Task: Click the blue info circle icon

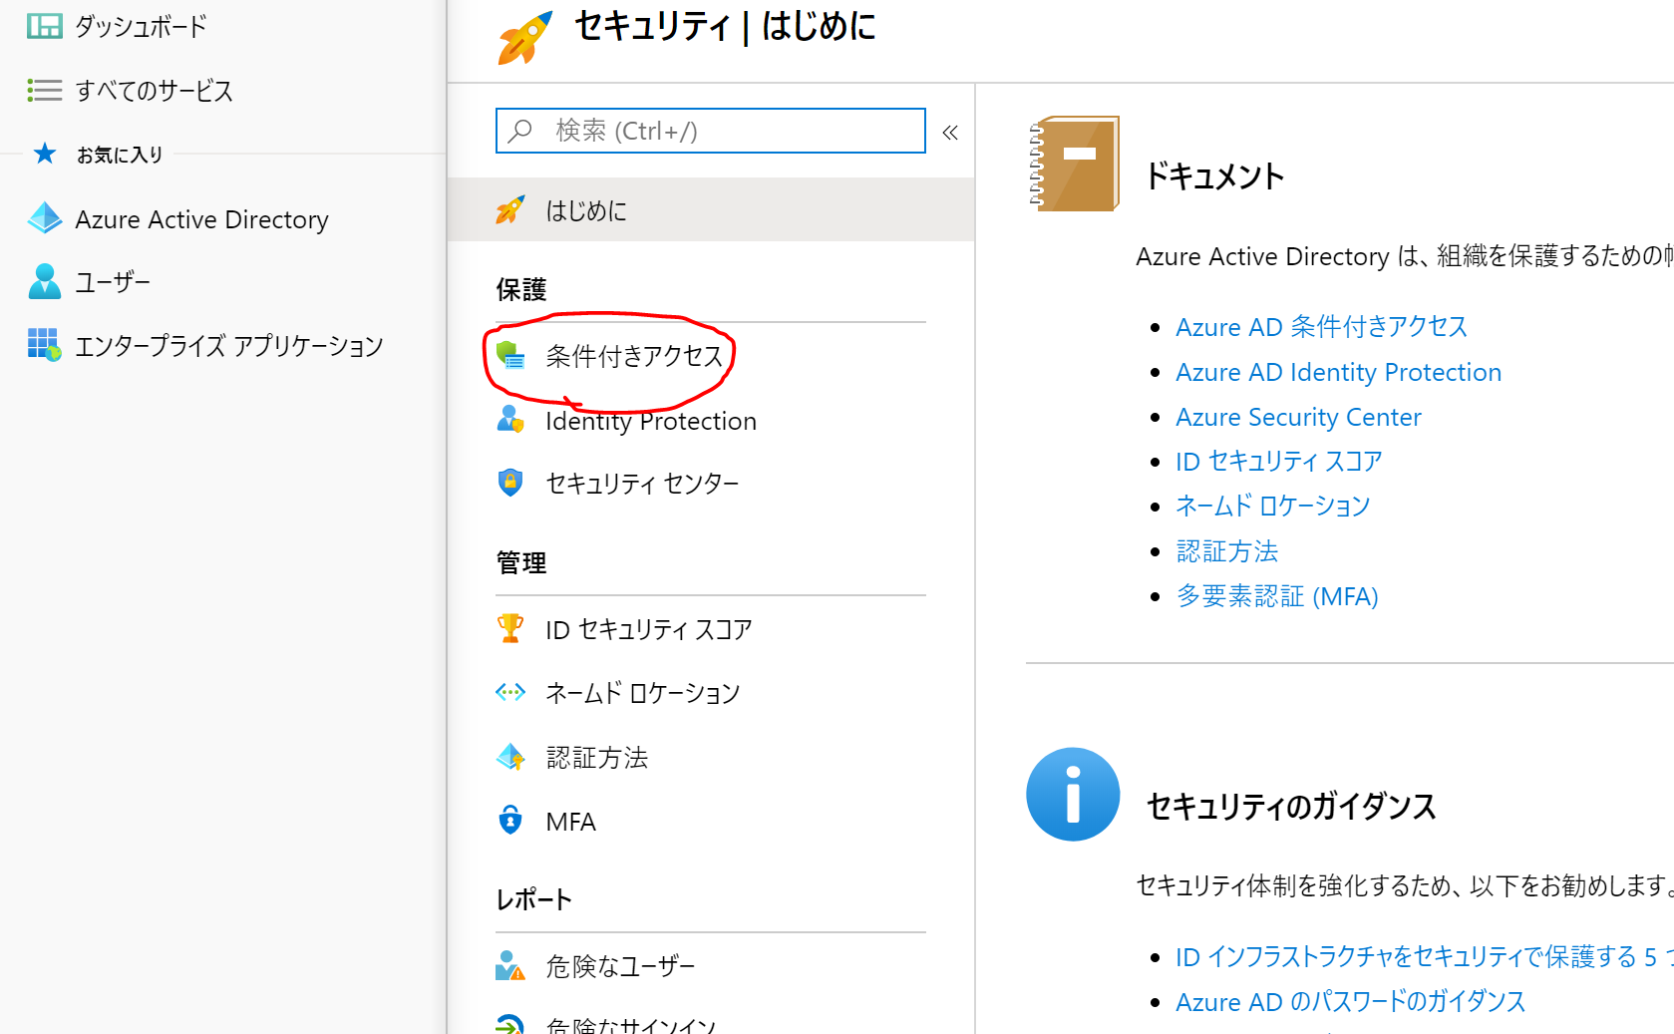Action: tap(1074, 795)
